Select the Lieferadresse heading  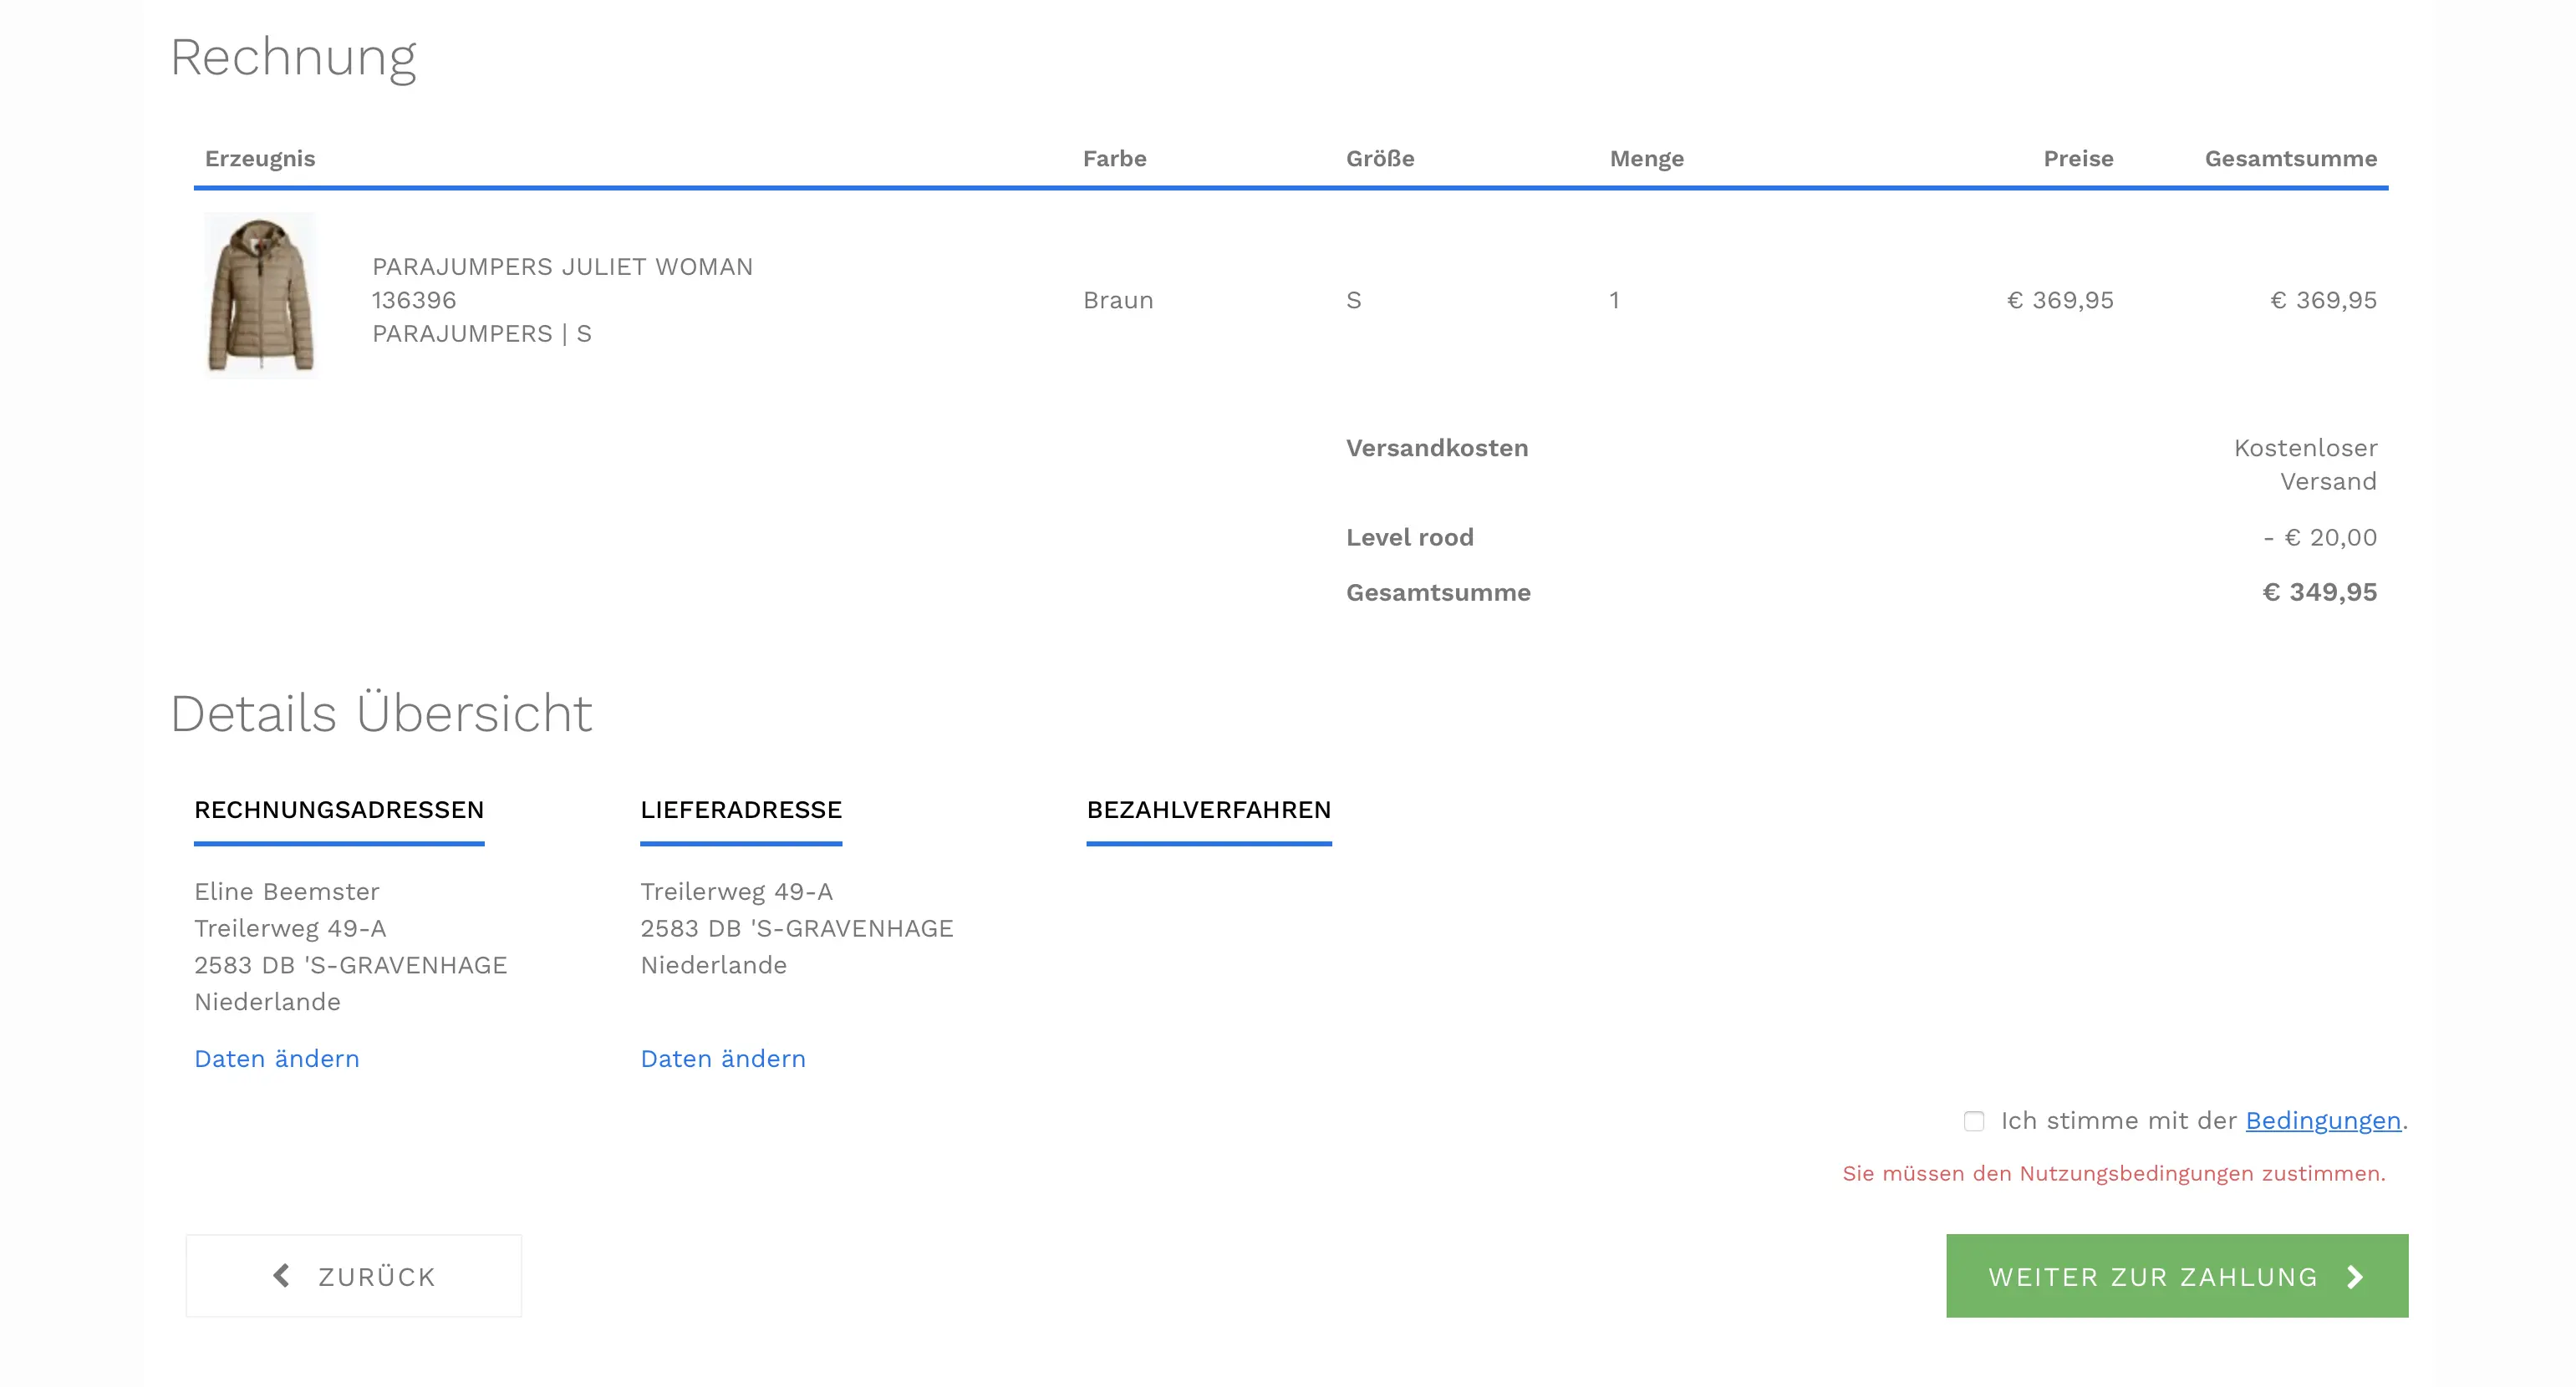point(741,810)
